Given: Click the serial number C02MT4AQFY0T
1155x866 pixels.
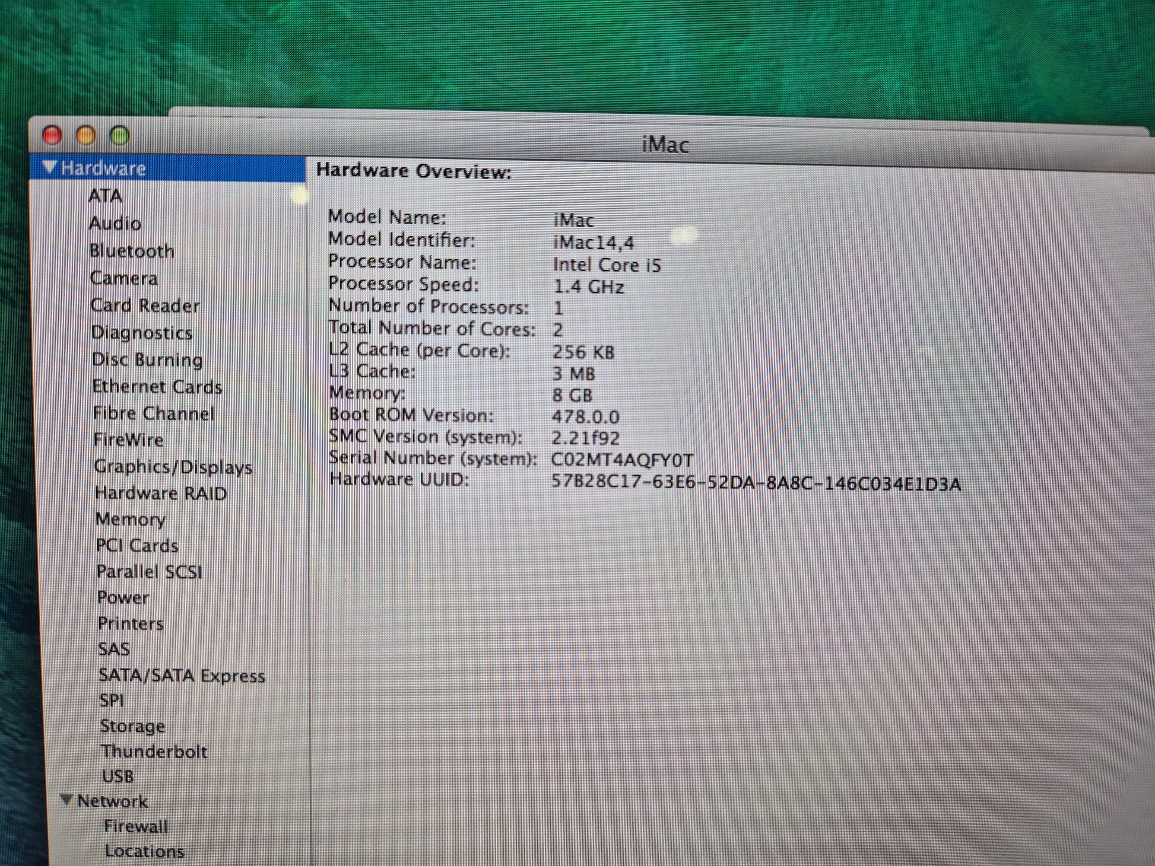Looking at the screenshot, I should [622, 460].
